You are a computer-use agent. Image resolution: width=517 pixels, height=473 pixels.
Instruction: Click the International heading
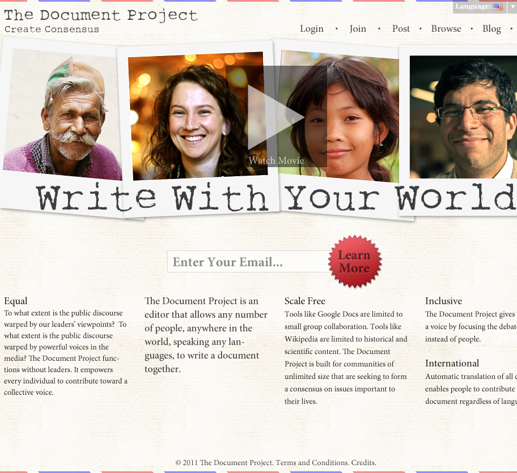[x=452, y=363]
